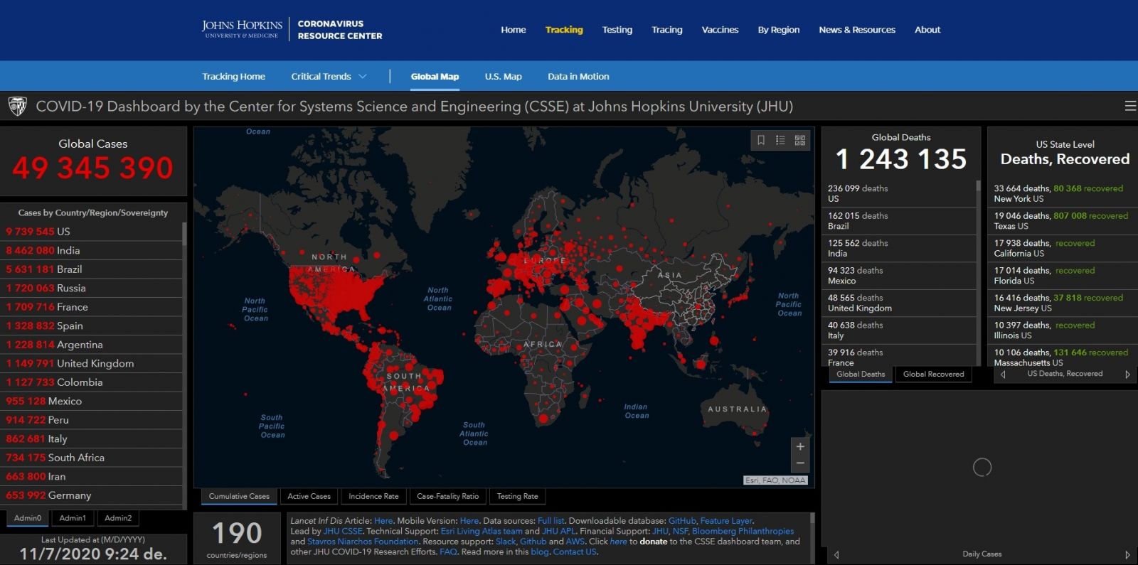Open the FAQ link in the footer text
Screen dimensions: 1138x565
coord(448,551)
